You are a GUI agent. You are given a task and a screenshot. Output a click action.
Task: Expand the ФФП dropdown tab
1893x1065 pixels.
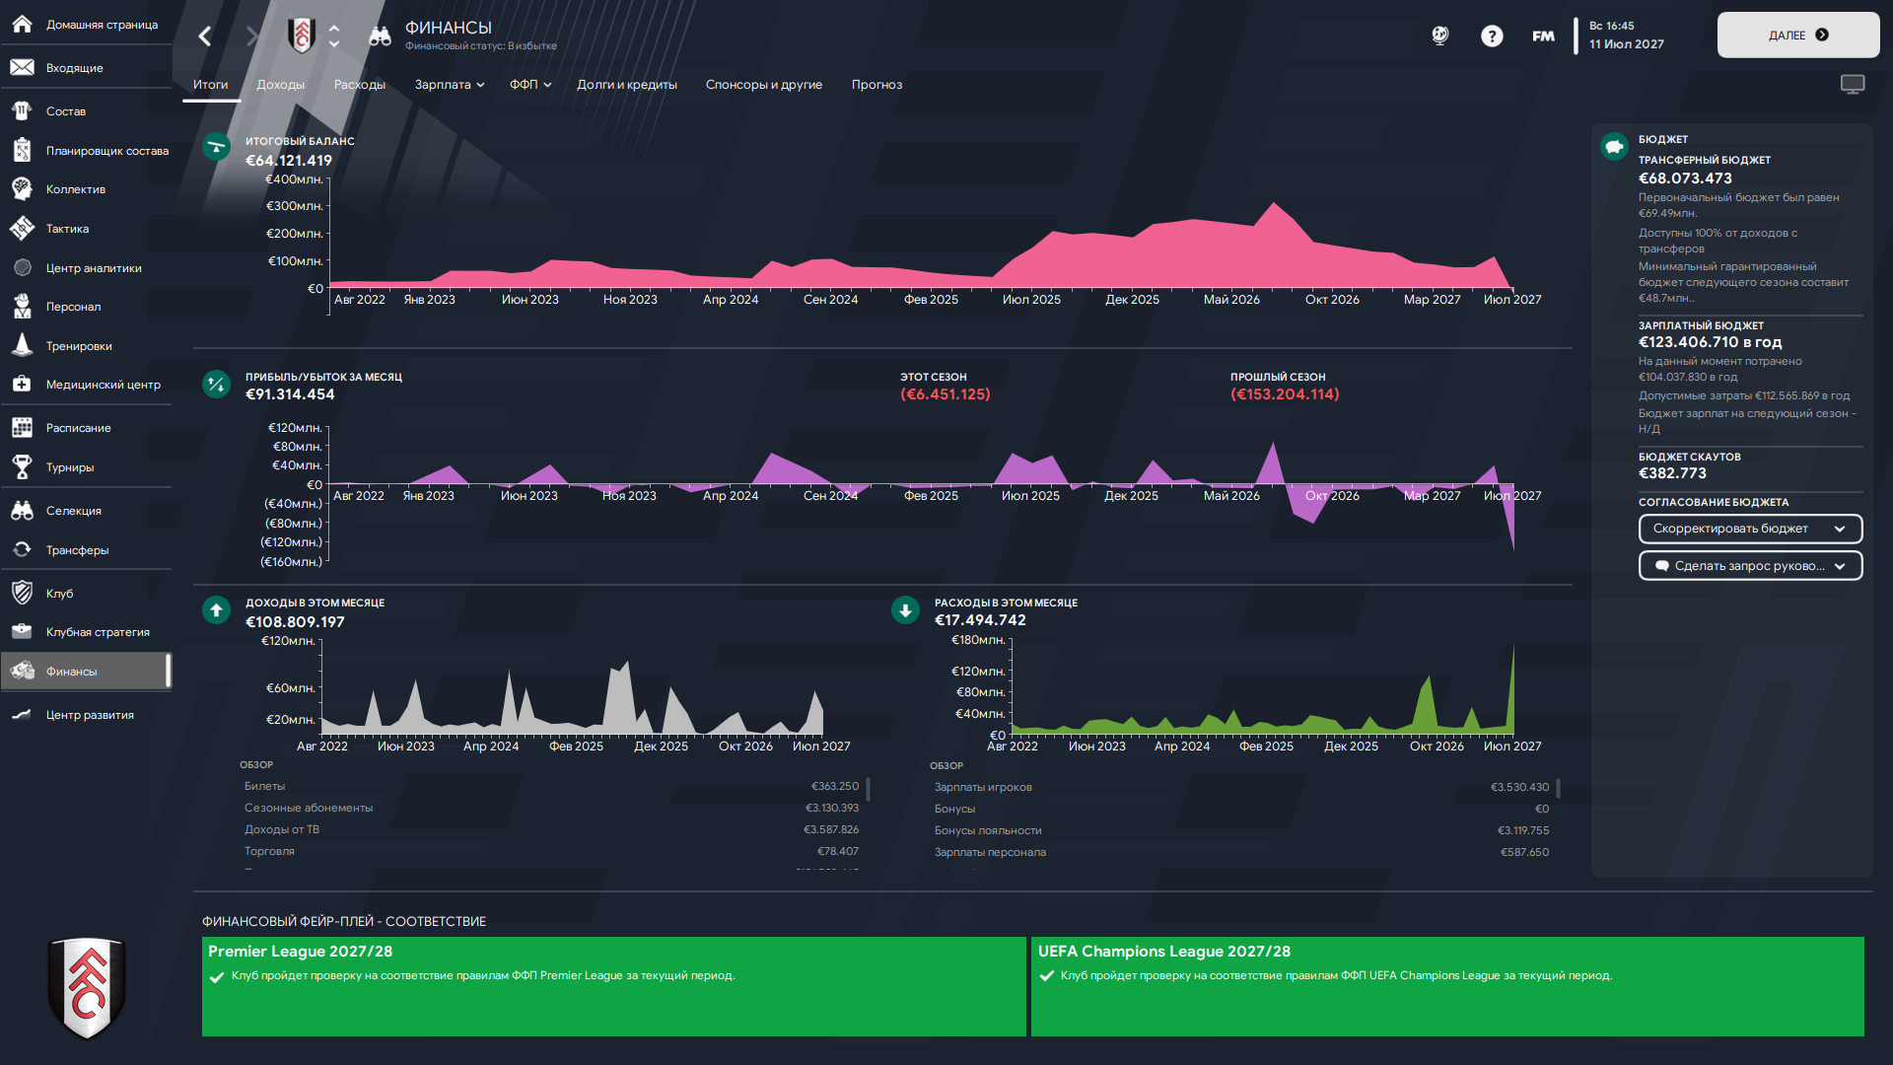[x=530, y=85]
